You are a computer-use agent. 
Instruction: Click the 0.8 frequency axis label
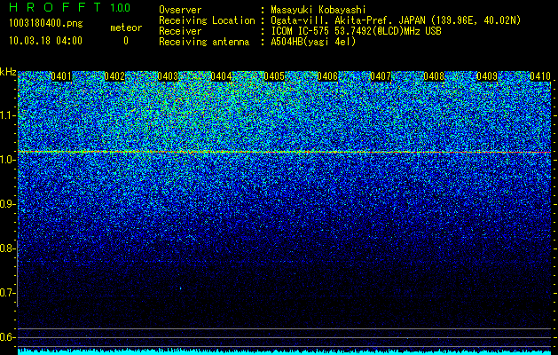pos(7,248)
